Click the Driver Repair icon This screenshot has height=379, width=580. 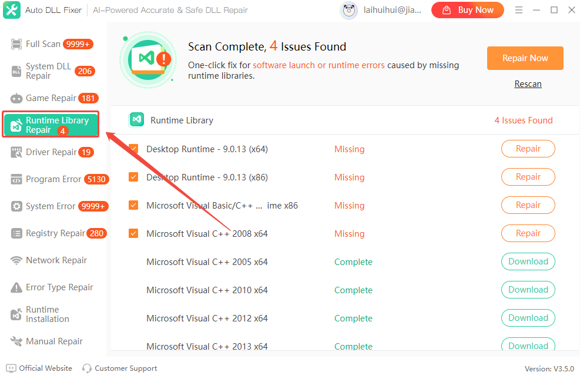16,152
